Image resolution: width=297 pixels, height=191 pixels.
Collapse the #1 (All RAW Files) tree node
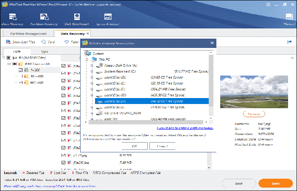pyautogui.click(x=3, y=58)
